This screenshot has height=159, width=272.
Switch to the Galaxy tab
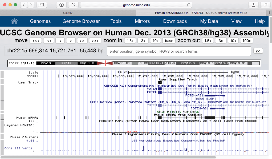click(68, 13)
